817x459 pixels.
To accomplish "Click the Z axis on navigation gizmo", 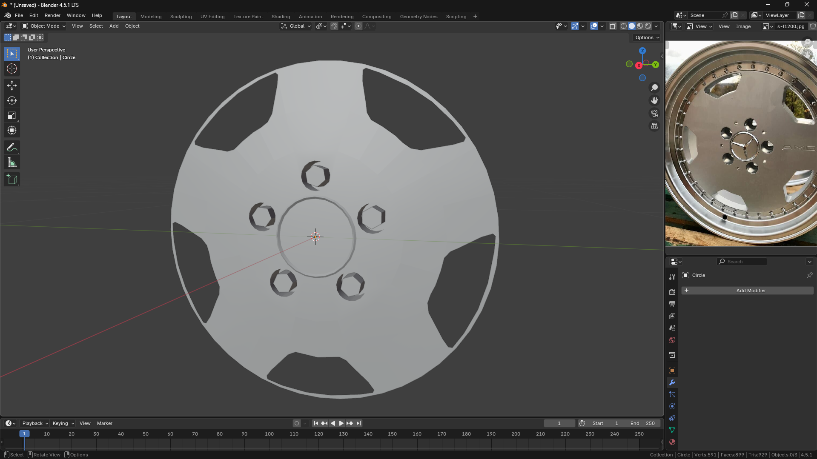I will pos(642,51).
